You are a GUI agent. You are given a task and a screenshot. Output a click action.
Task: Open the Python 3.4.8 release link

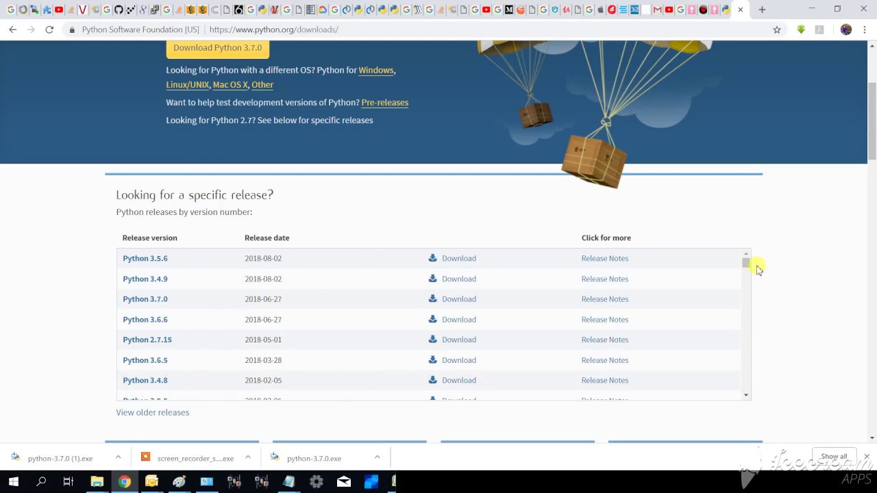click(145, 380)
